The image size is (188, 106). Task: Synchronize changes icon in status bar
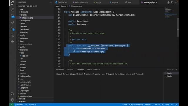coord(26,105)
